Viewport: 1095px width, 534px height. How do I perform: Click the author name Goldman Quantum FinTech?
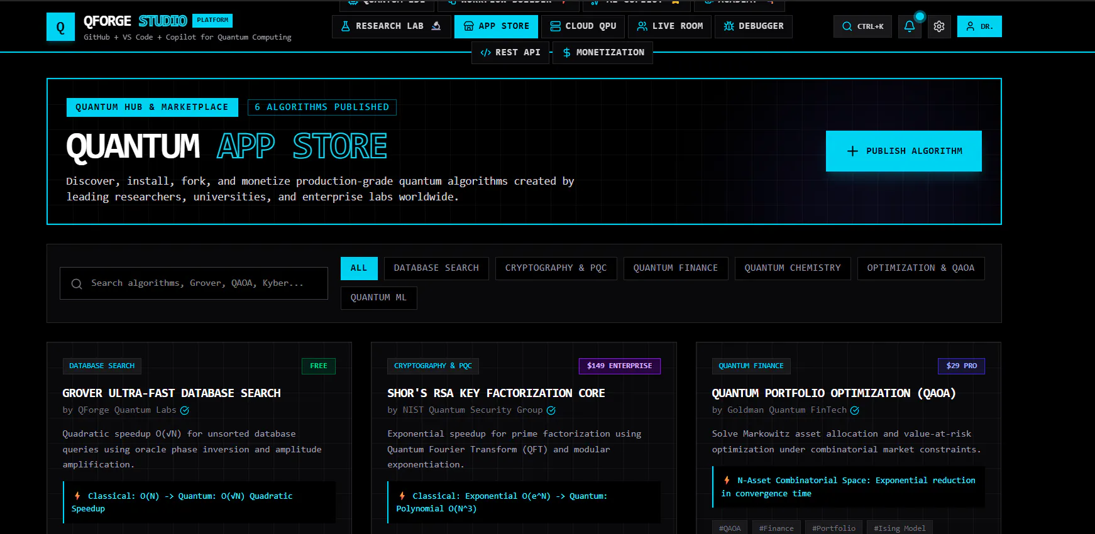pyautogui.click(x=787, y=410)
